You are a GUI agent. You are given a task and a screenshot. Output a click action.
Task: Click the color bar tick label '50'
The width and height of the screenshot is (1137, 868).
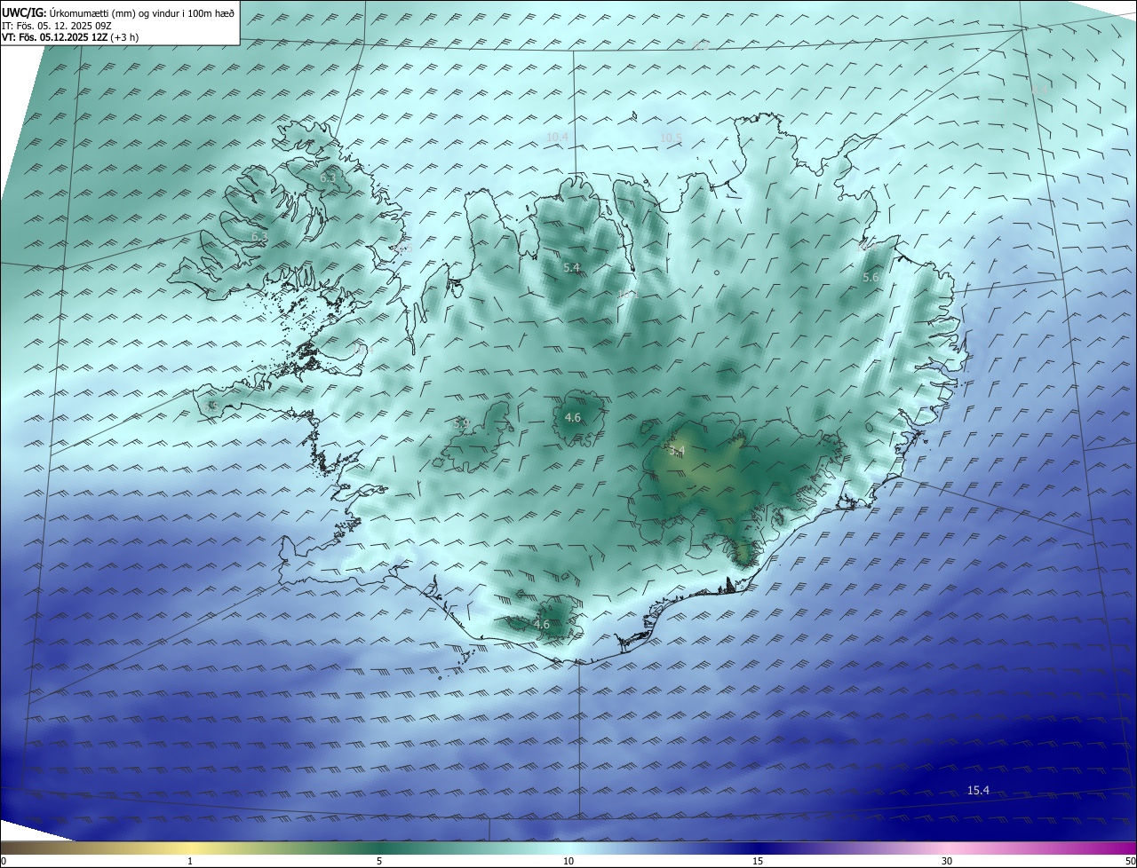tap(1130, 861)
